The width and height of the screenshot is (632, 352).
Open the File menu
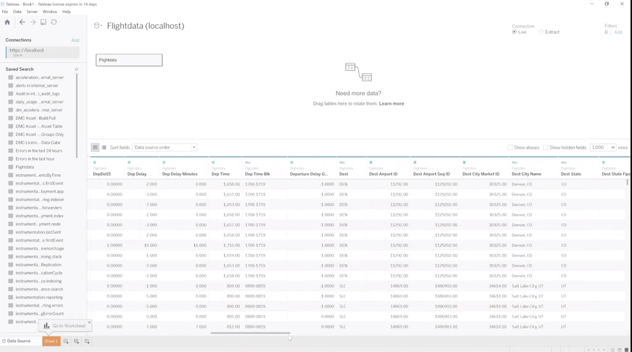[x=5, y=11]
